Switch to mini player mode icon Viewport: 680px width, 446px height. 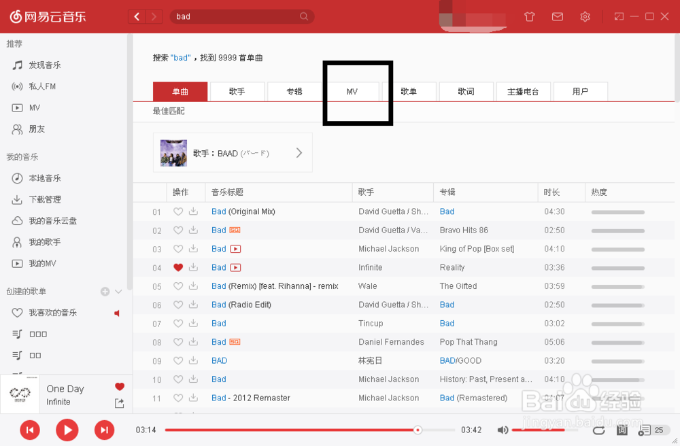click(619, 16)
